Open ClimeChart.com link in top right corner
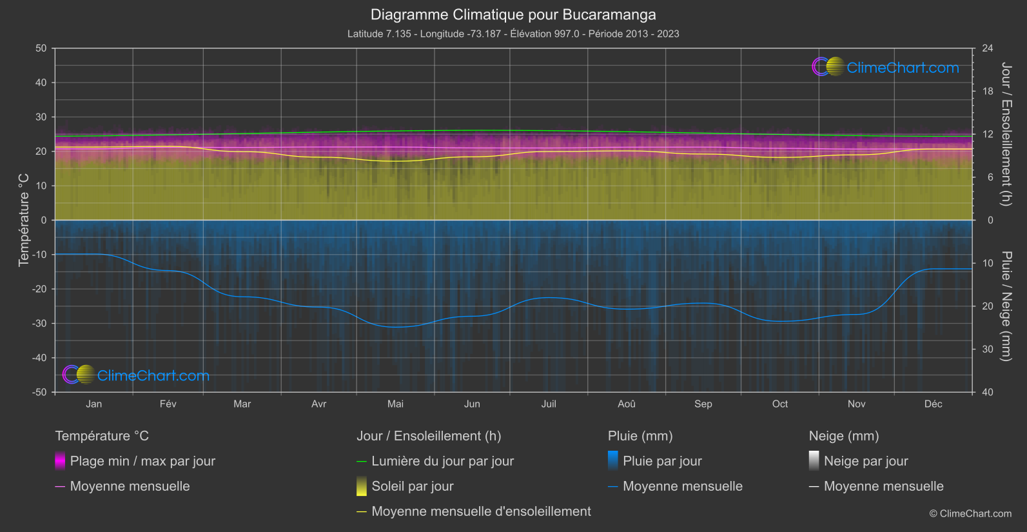This screenshot has width=1027, height=532. (903, 68)
